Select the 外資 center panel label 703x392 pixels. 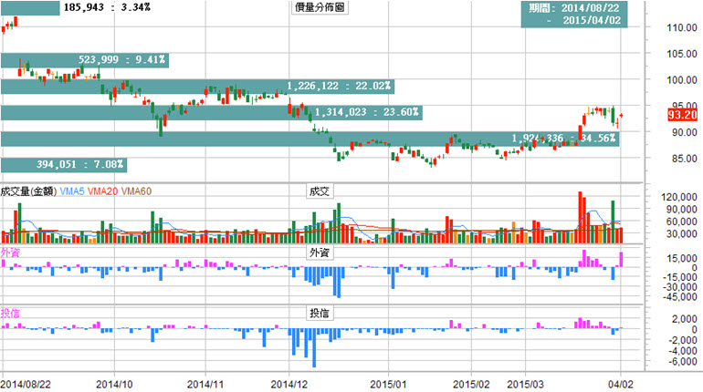[320, 253]
